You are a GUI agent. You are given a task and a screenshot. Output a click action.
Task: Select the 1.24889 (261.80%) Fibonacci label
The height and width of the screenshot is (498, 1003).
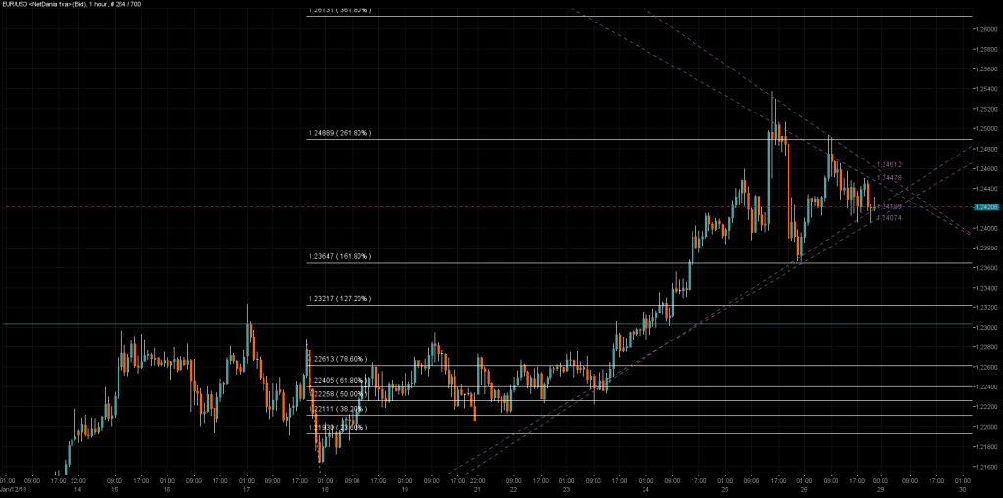tap(340, 134)
